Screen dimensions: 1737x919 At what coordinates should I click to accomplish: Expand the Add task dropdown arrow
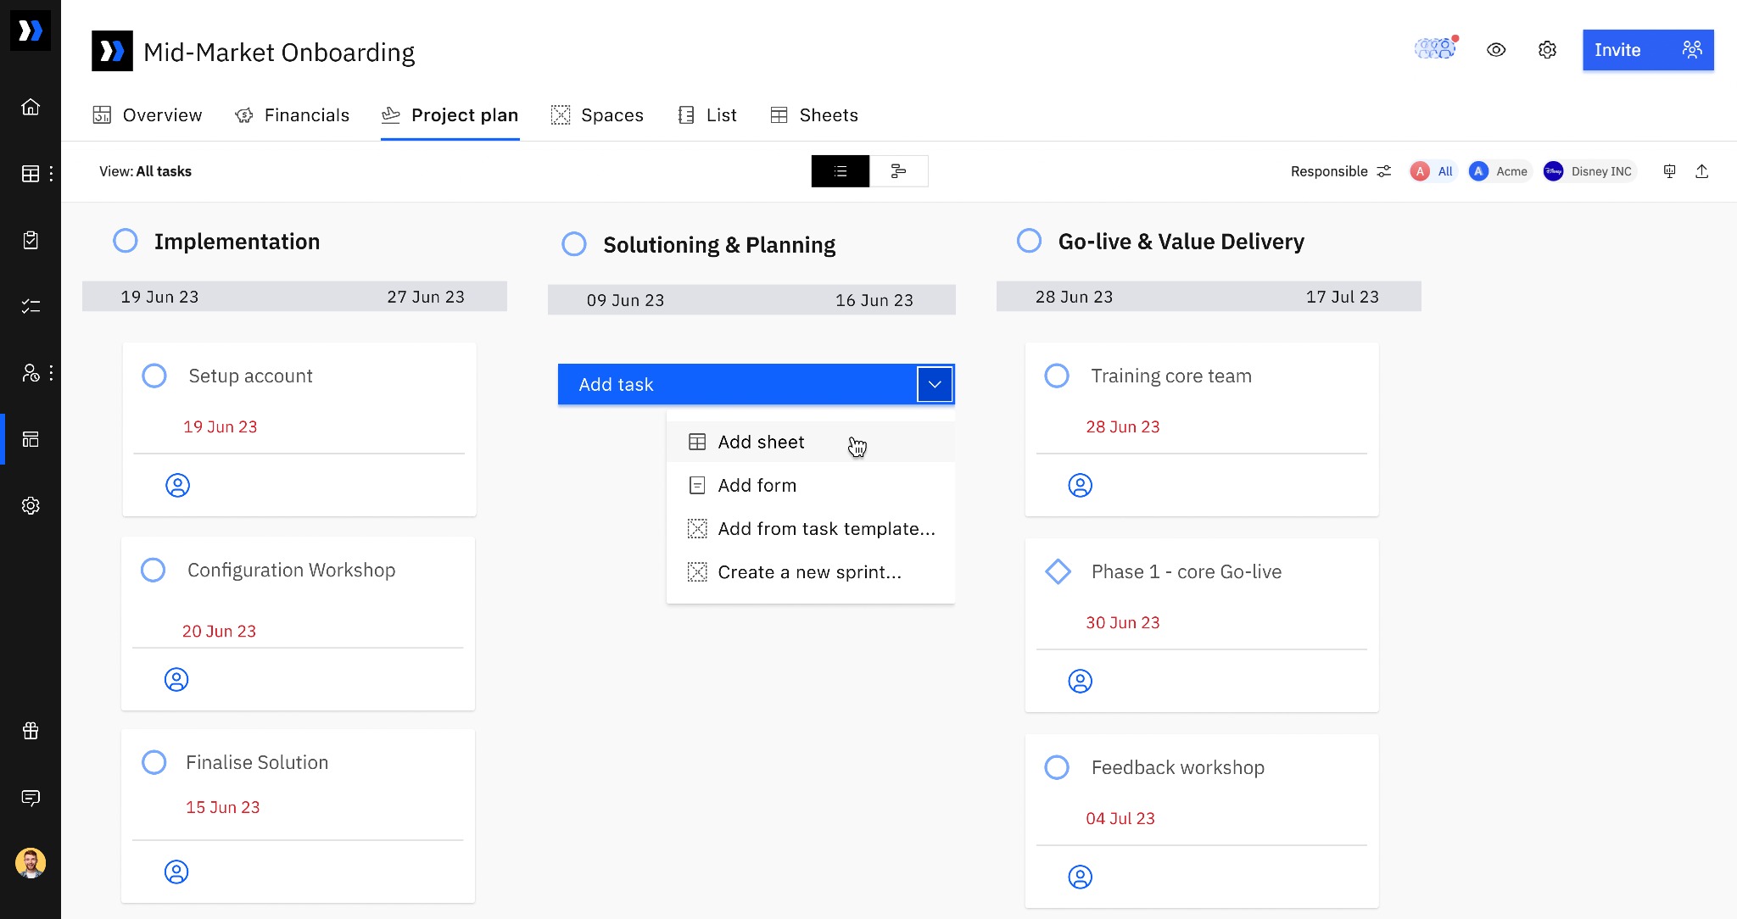pos(935,384)
